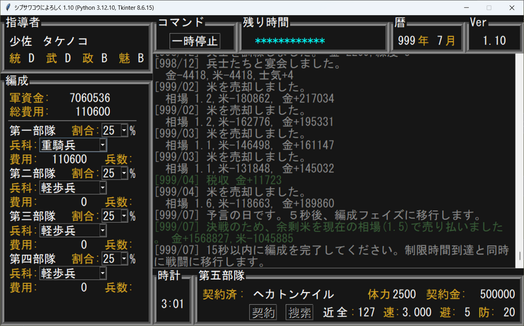
Task: Click the 3:01 clock display
Action: point(172,304)
